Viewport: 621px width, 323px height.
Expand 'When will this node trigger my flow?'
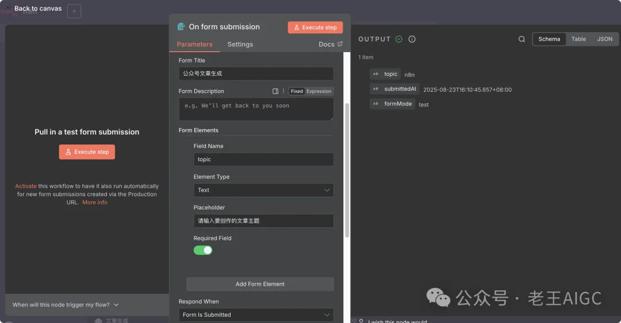pos(66,305)
